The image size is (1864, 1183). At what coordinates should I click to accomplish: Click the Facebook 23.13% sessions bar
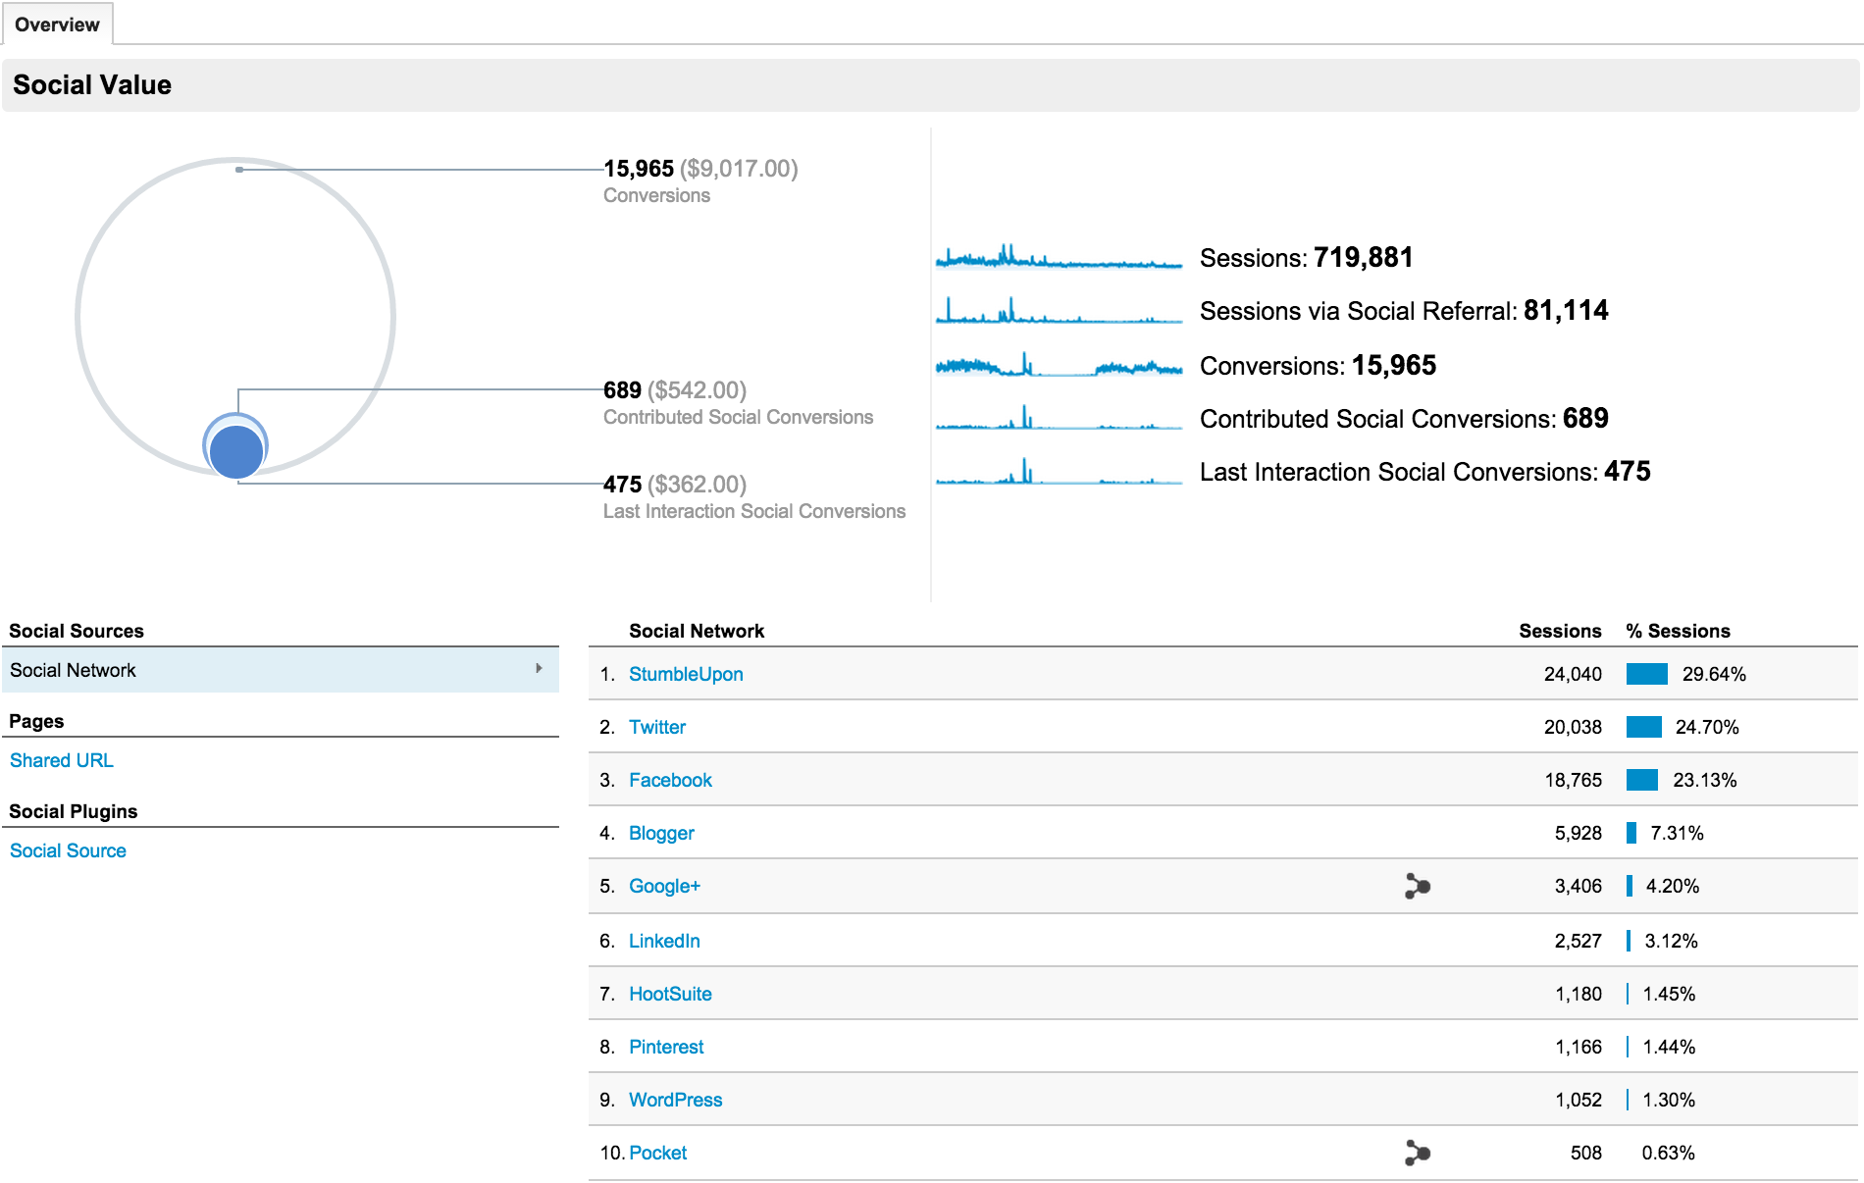(1641, 780)
